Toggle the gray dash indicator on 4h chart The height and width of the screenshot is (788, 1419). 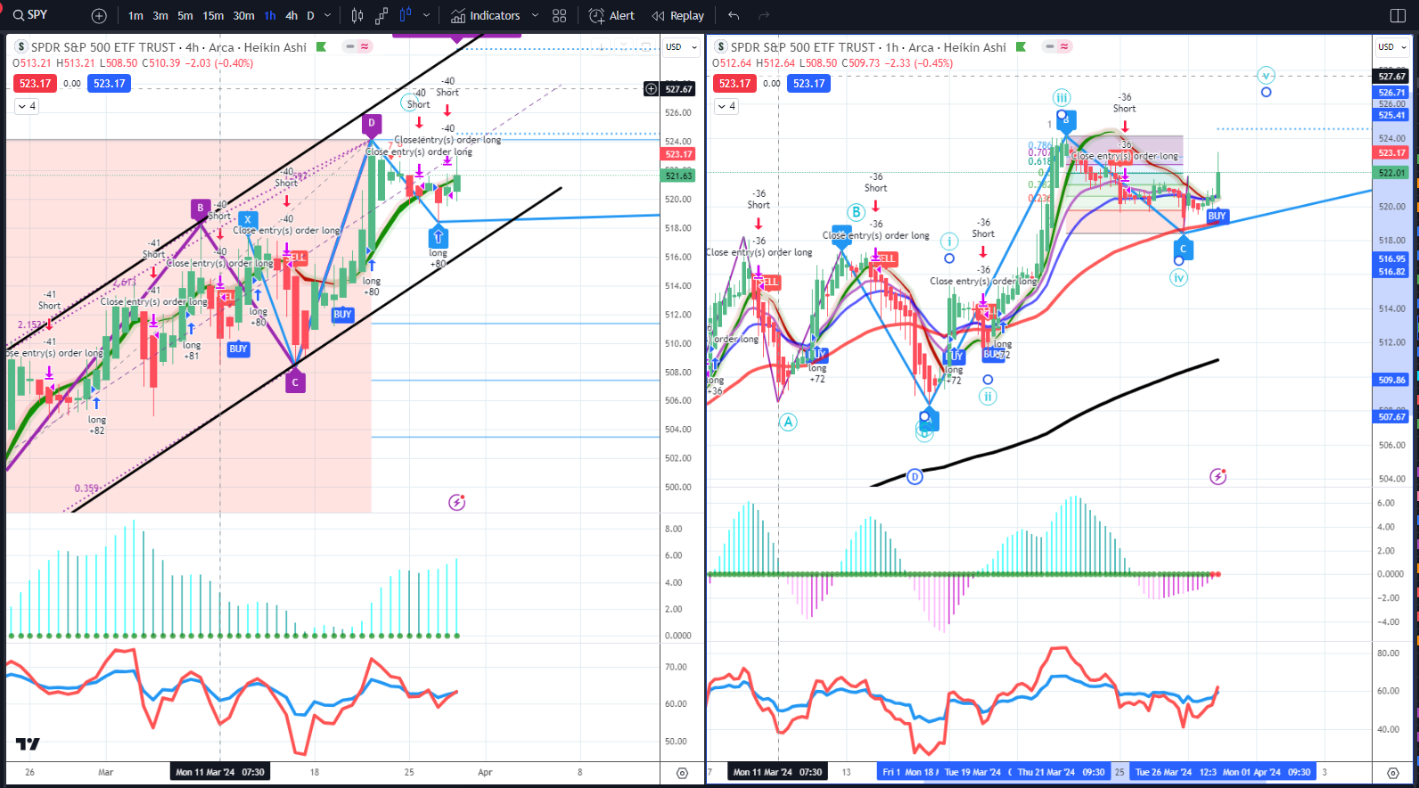(x=350, y=46)
